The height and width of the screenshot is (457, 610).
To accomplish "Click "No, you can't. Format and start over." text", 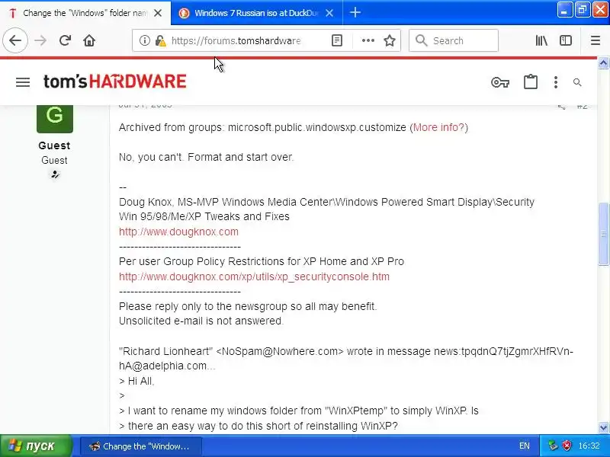I will pyautogui.click(x=206, y=157).
